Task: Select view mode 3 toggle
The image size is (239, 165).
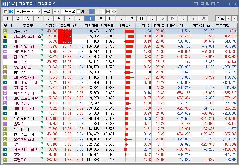Action: coord(103,11)
